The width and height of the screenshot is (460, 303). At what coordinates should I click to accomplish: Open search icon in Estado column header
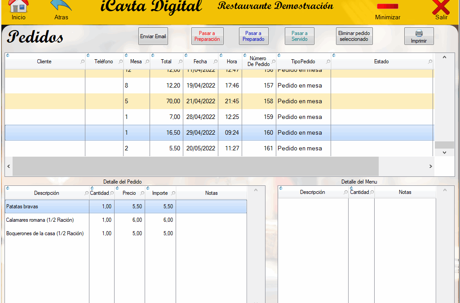click(430, 61)
